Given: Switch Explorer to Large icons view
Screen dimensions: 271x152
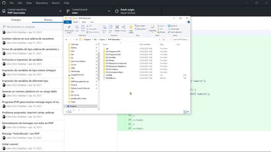Looking at the screenshot, I should tap(188, 112).
